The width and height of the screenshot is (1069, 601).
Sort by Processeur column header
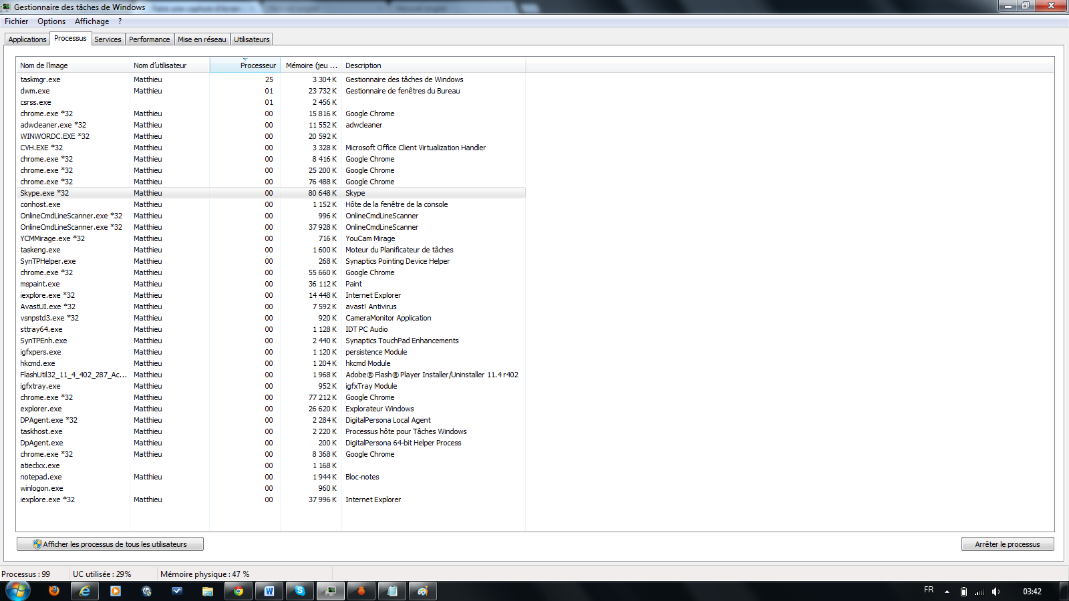click(x=245, y=65)
